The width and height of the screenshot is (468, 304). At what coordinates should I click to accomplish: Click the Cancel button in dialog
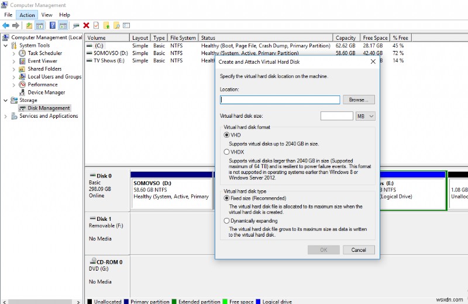tap(359, 250)
